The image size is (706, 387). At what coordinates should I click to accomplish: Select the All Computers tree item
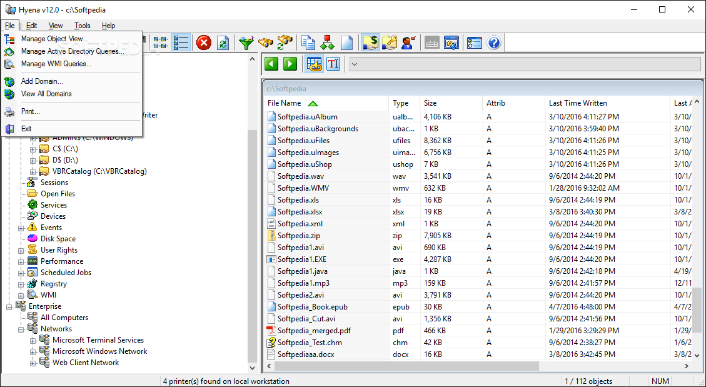pos(64,318)
